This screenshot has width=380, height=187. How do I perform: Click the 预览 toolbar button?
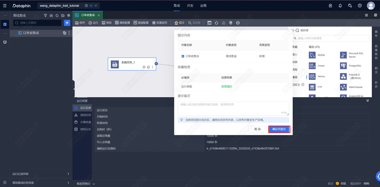(107, 23)
